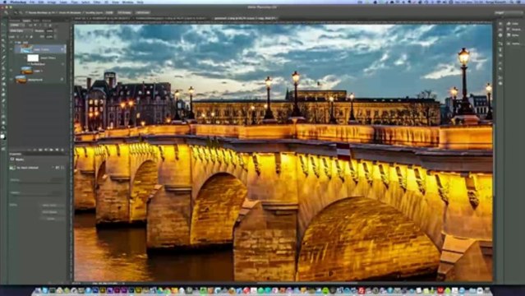
Task: Click the Fit Screen button
Action: 124,12
